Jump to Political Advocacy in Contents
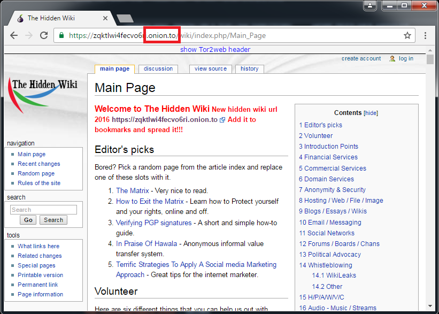This screenshot has height=314, width=439. [x=330, y=255]
